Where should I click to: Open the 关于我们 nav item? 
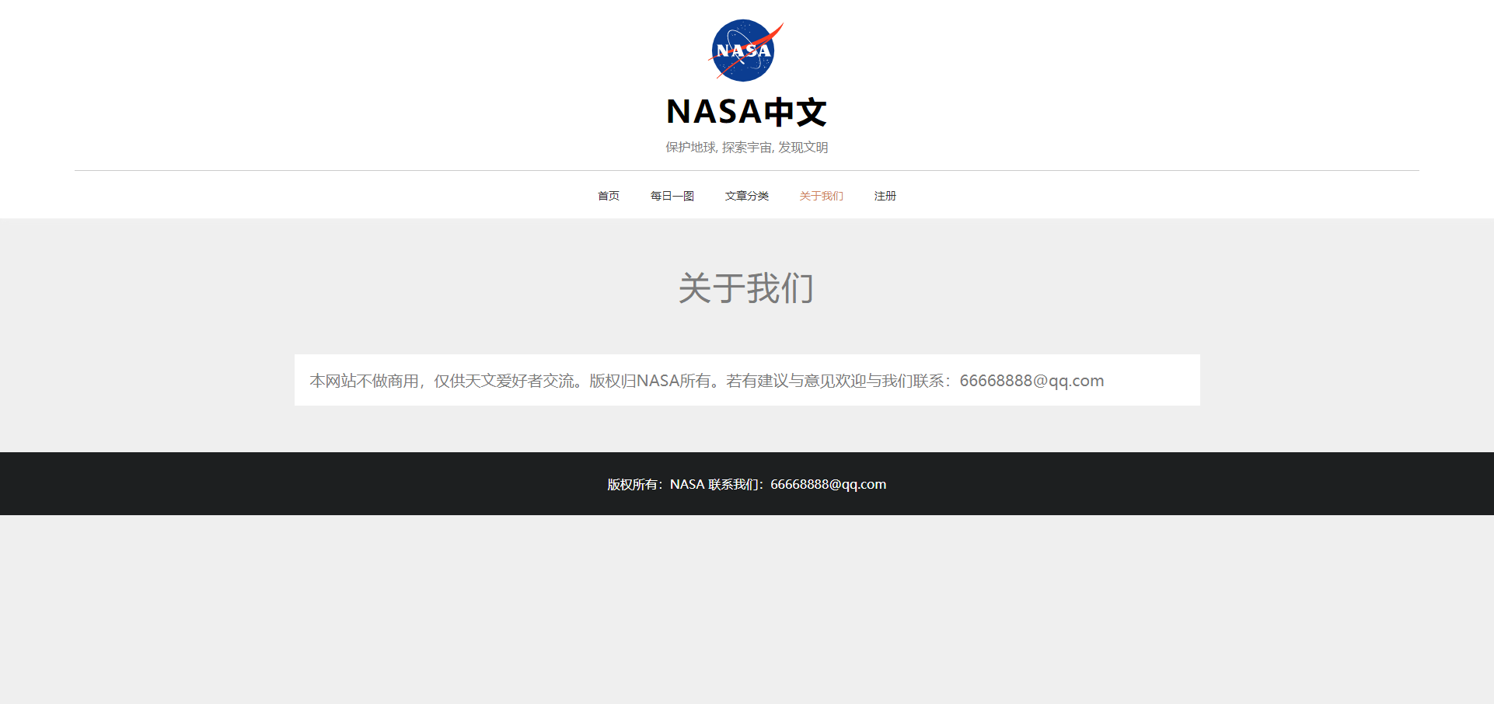(x=822, y=196)
